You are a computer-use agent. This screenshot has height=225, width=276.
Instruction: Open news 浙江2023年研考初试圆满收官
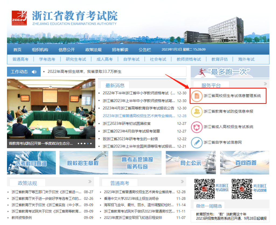point(127,124)
